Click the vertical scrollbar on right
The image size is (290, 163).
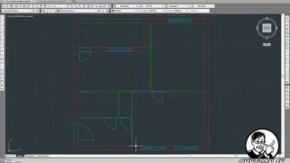[282, 84]
